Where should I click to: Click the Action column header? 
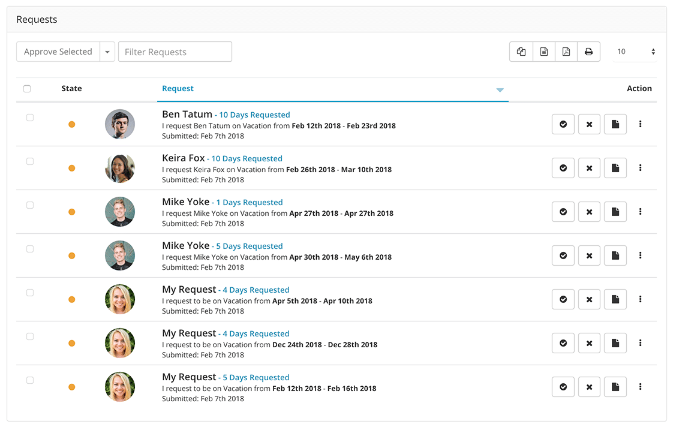(x=639, y=88)
